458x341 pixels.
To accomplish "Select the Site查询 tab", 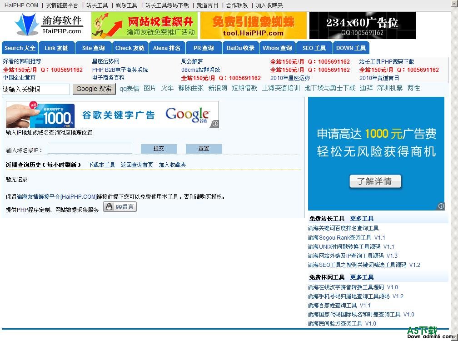I will (94, 48).
